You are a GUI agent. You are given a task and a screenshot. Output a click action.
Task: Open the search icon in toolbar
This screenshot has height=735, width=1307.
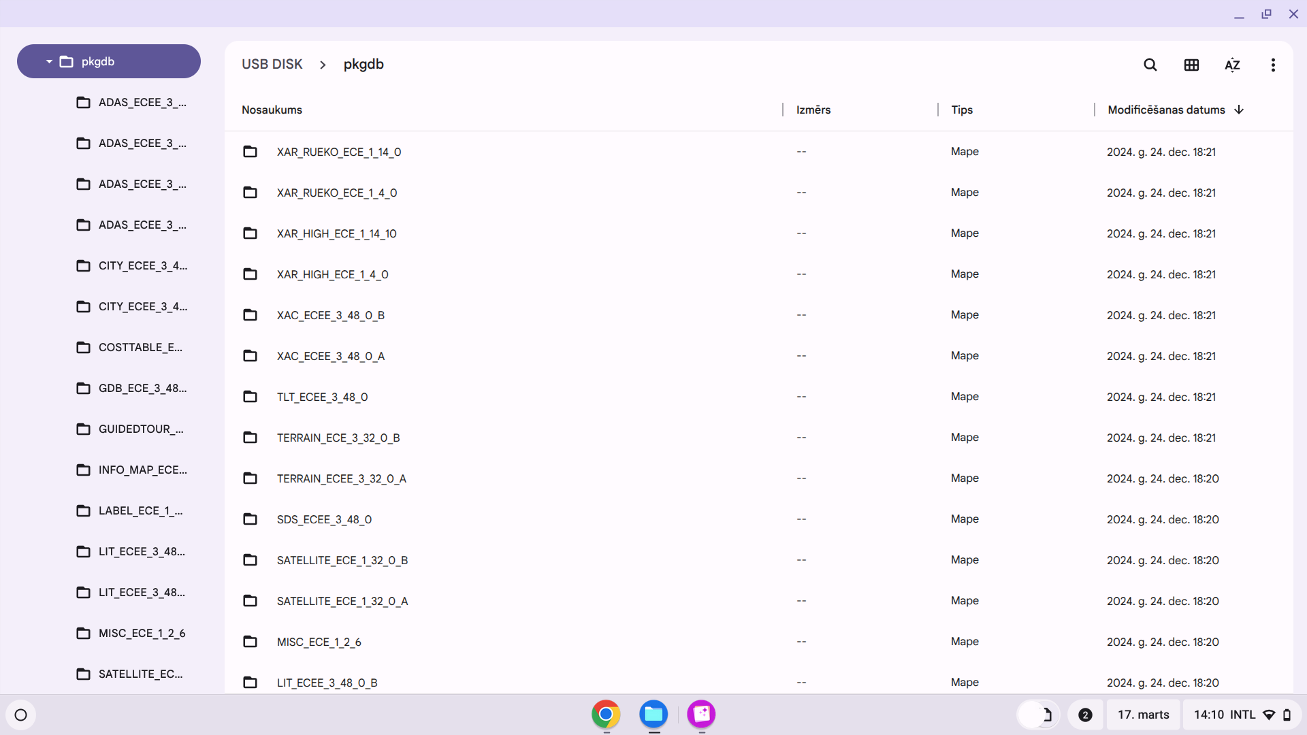(1150, 65)
